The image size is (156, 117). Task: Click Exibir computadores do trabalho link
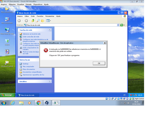31,49
